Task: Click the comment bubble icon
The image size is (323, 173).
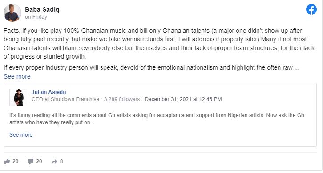Action: (31, 161)
